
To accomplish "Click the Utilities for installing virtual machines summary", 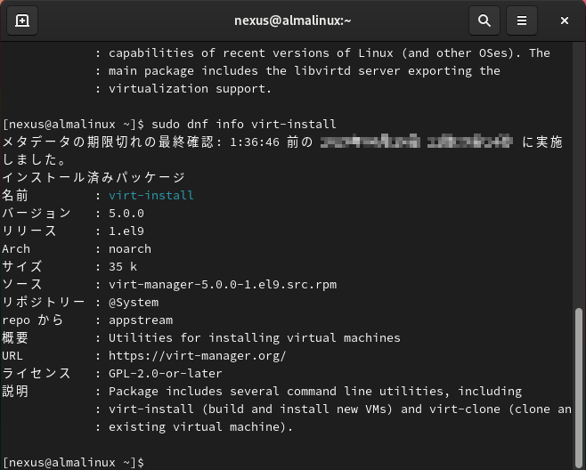I will (254, 337).
